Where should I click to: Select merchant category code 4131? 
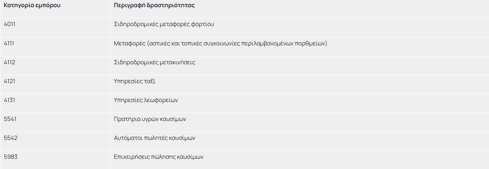click(9, 100)
